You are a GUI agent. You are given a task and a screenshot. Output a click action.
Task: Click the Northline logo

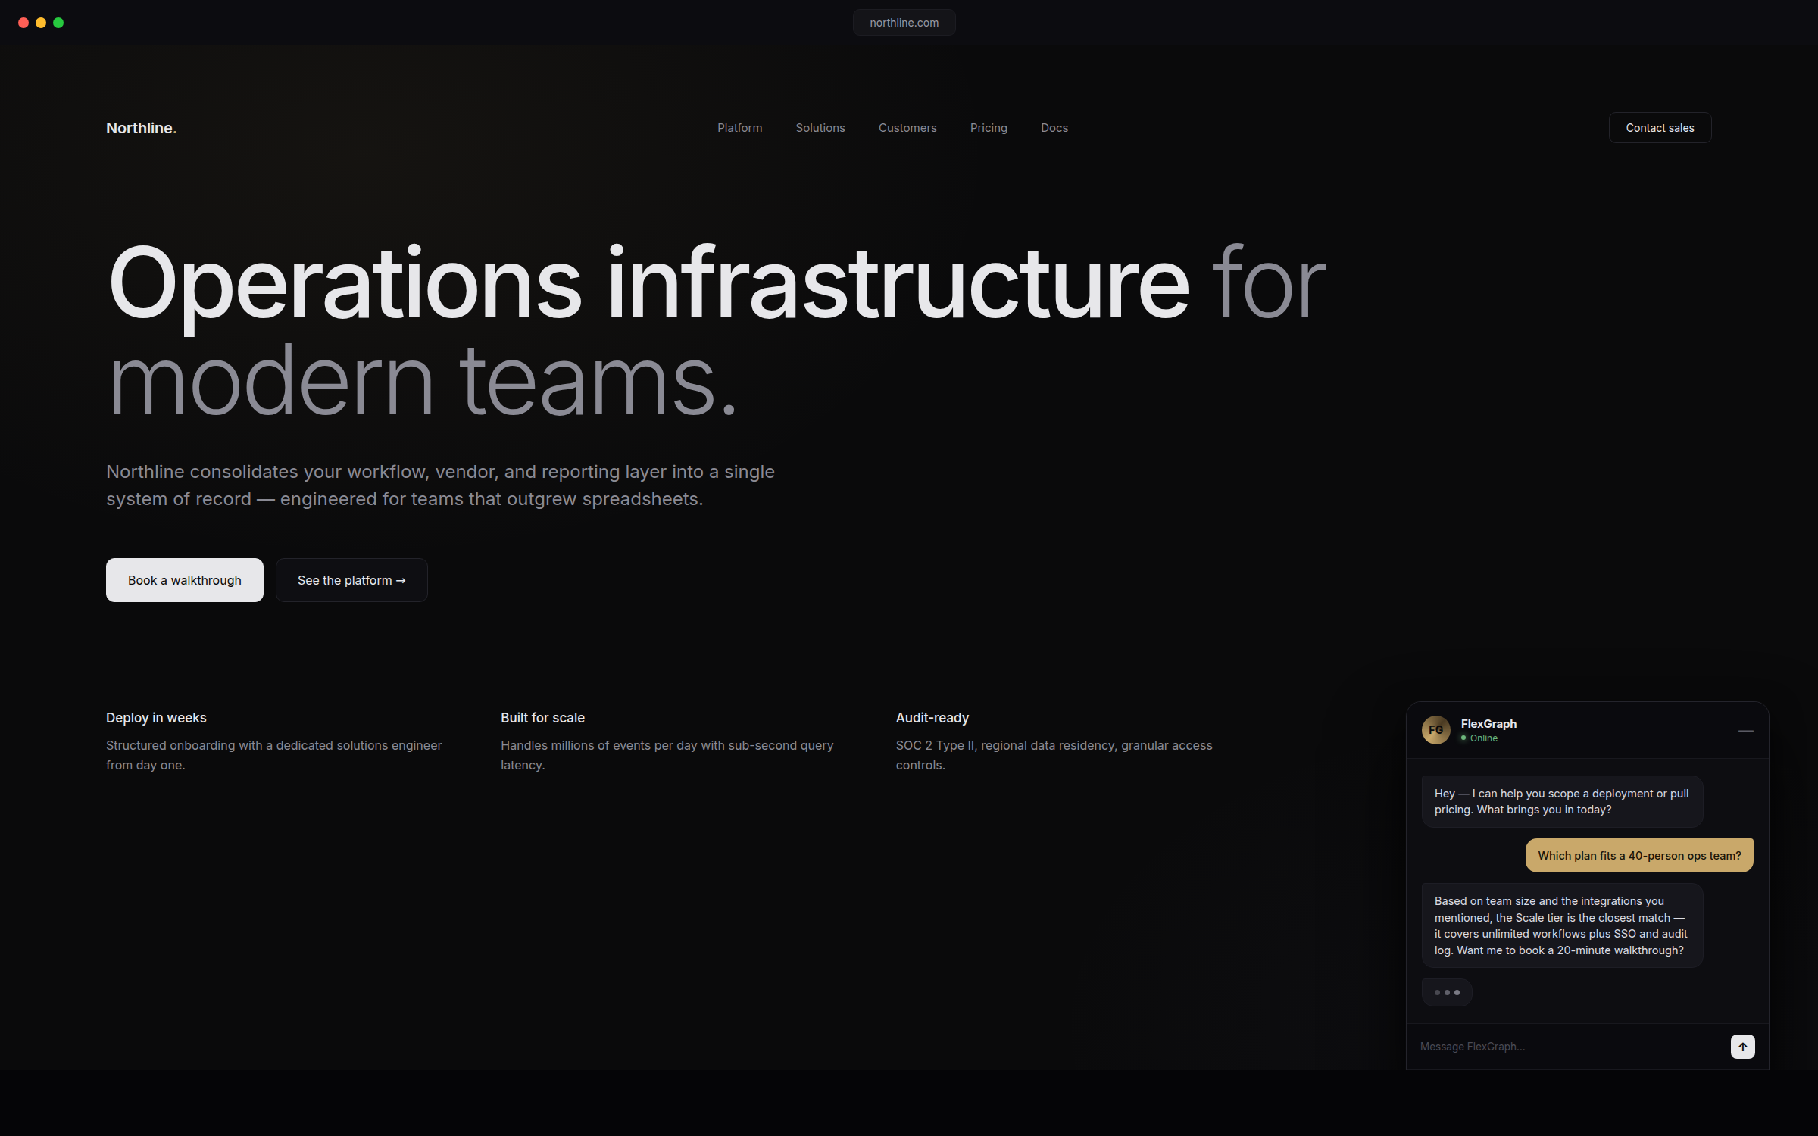click(141, 128)
